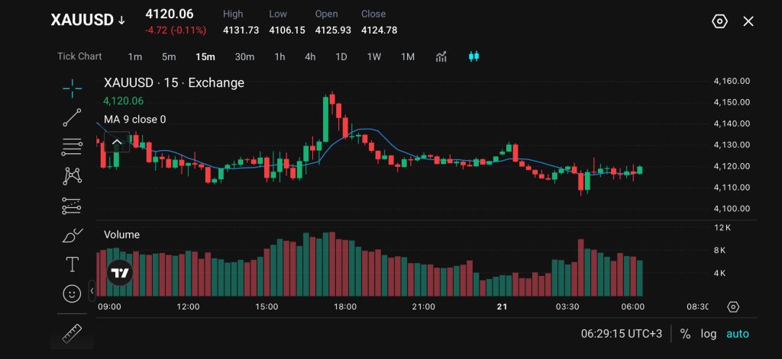
Task: Click the Volume indicator label
Action: (x=121, y=235)
